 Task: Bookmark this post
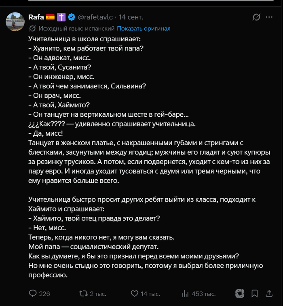(254, 293)
